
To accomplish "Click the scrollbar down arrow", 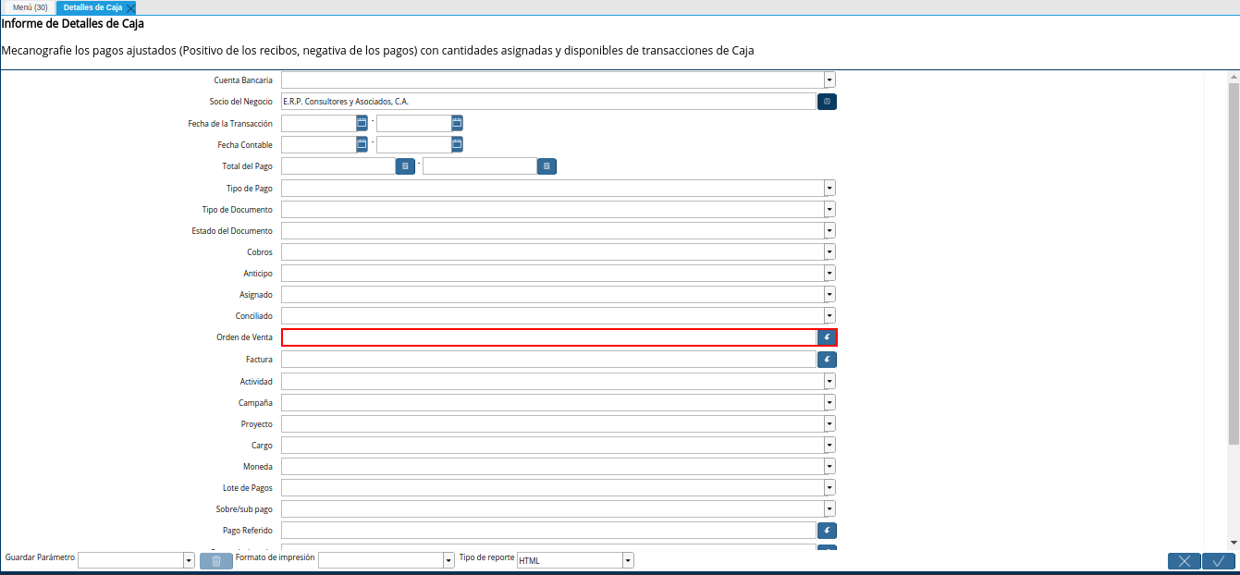I will (1234, 542).
